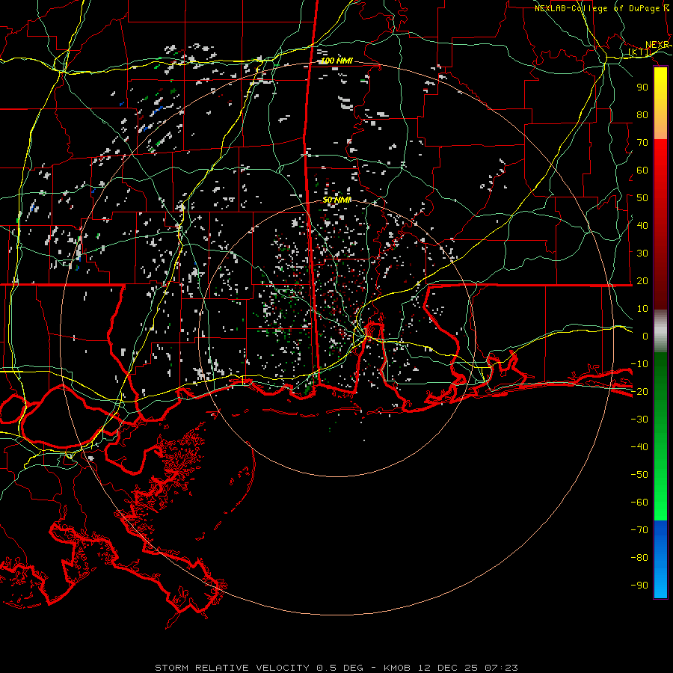
Task: Click the "-30" value on the velocity scale
Action: pyautogui.click(x=639, y=420)
